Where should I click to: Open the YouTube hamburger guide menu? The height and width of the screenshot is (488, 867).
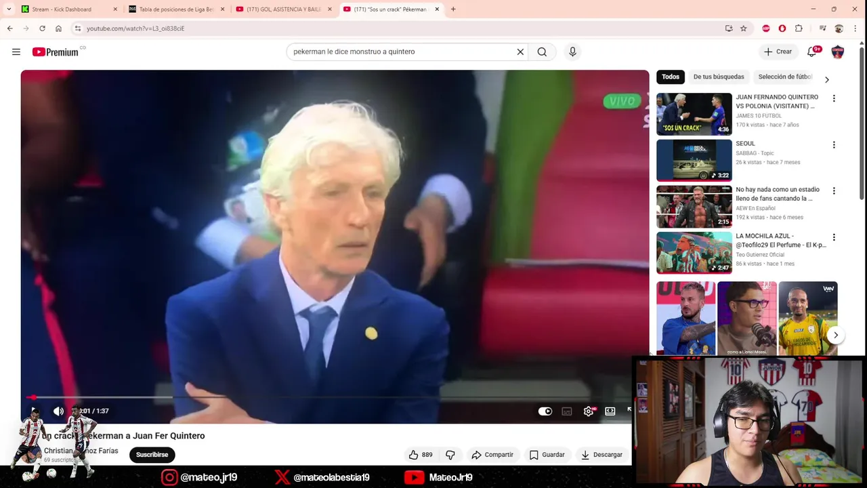16,52
